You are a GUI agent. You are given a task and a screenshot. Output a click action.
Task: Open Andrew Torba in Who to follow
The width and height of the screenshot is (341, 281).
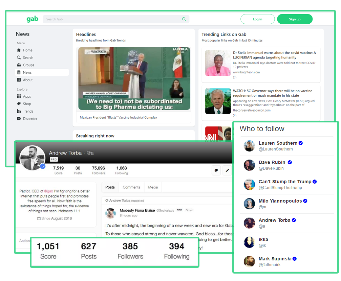coord(287,223)
